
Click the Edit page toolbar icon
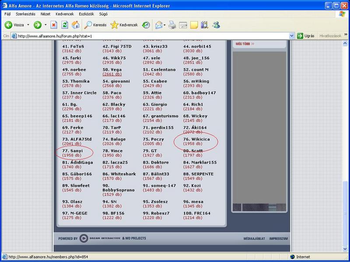(x=183, y=25)
